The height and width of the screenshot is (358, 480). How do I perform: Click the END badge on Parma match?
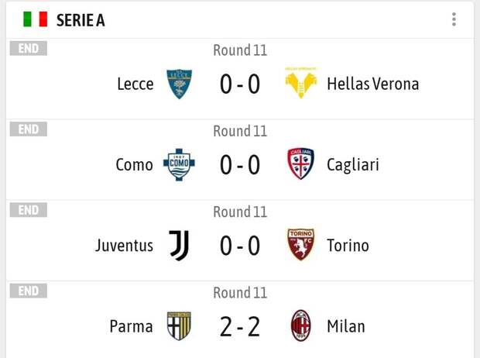(x=29, y=291)
